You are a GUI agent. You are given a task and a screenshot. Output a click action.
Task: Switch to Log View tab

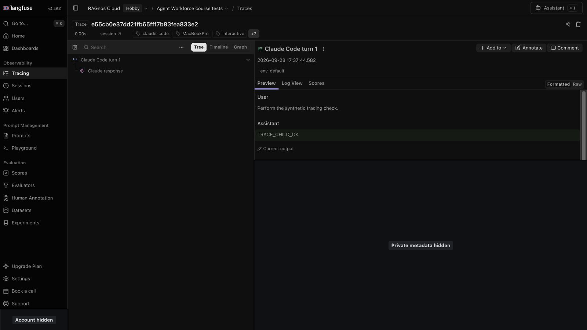(x=292, y=83)
